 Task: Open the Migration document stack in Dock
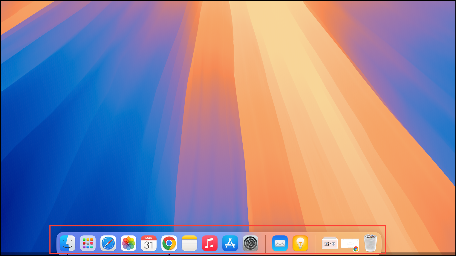point(330,243)
